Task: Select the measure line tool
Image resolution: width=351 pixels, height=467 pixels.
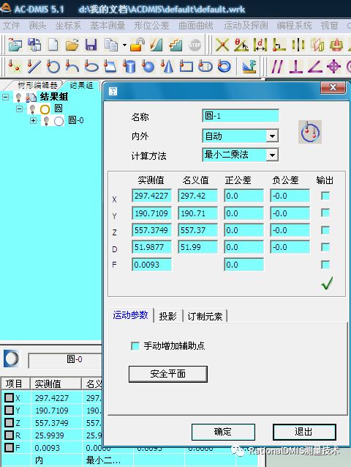Action: pyautogui.click(x=34, y=67)
